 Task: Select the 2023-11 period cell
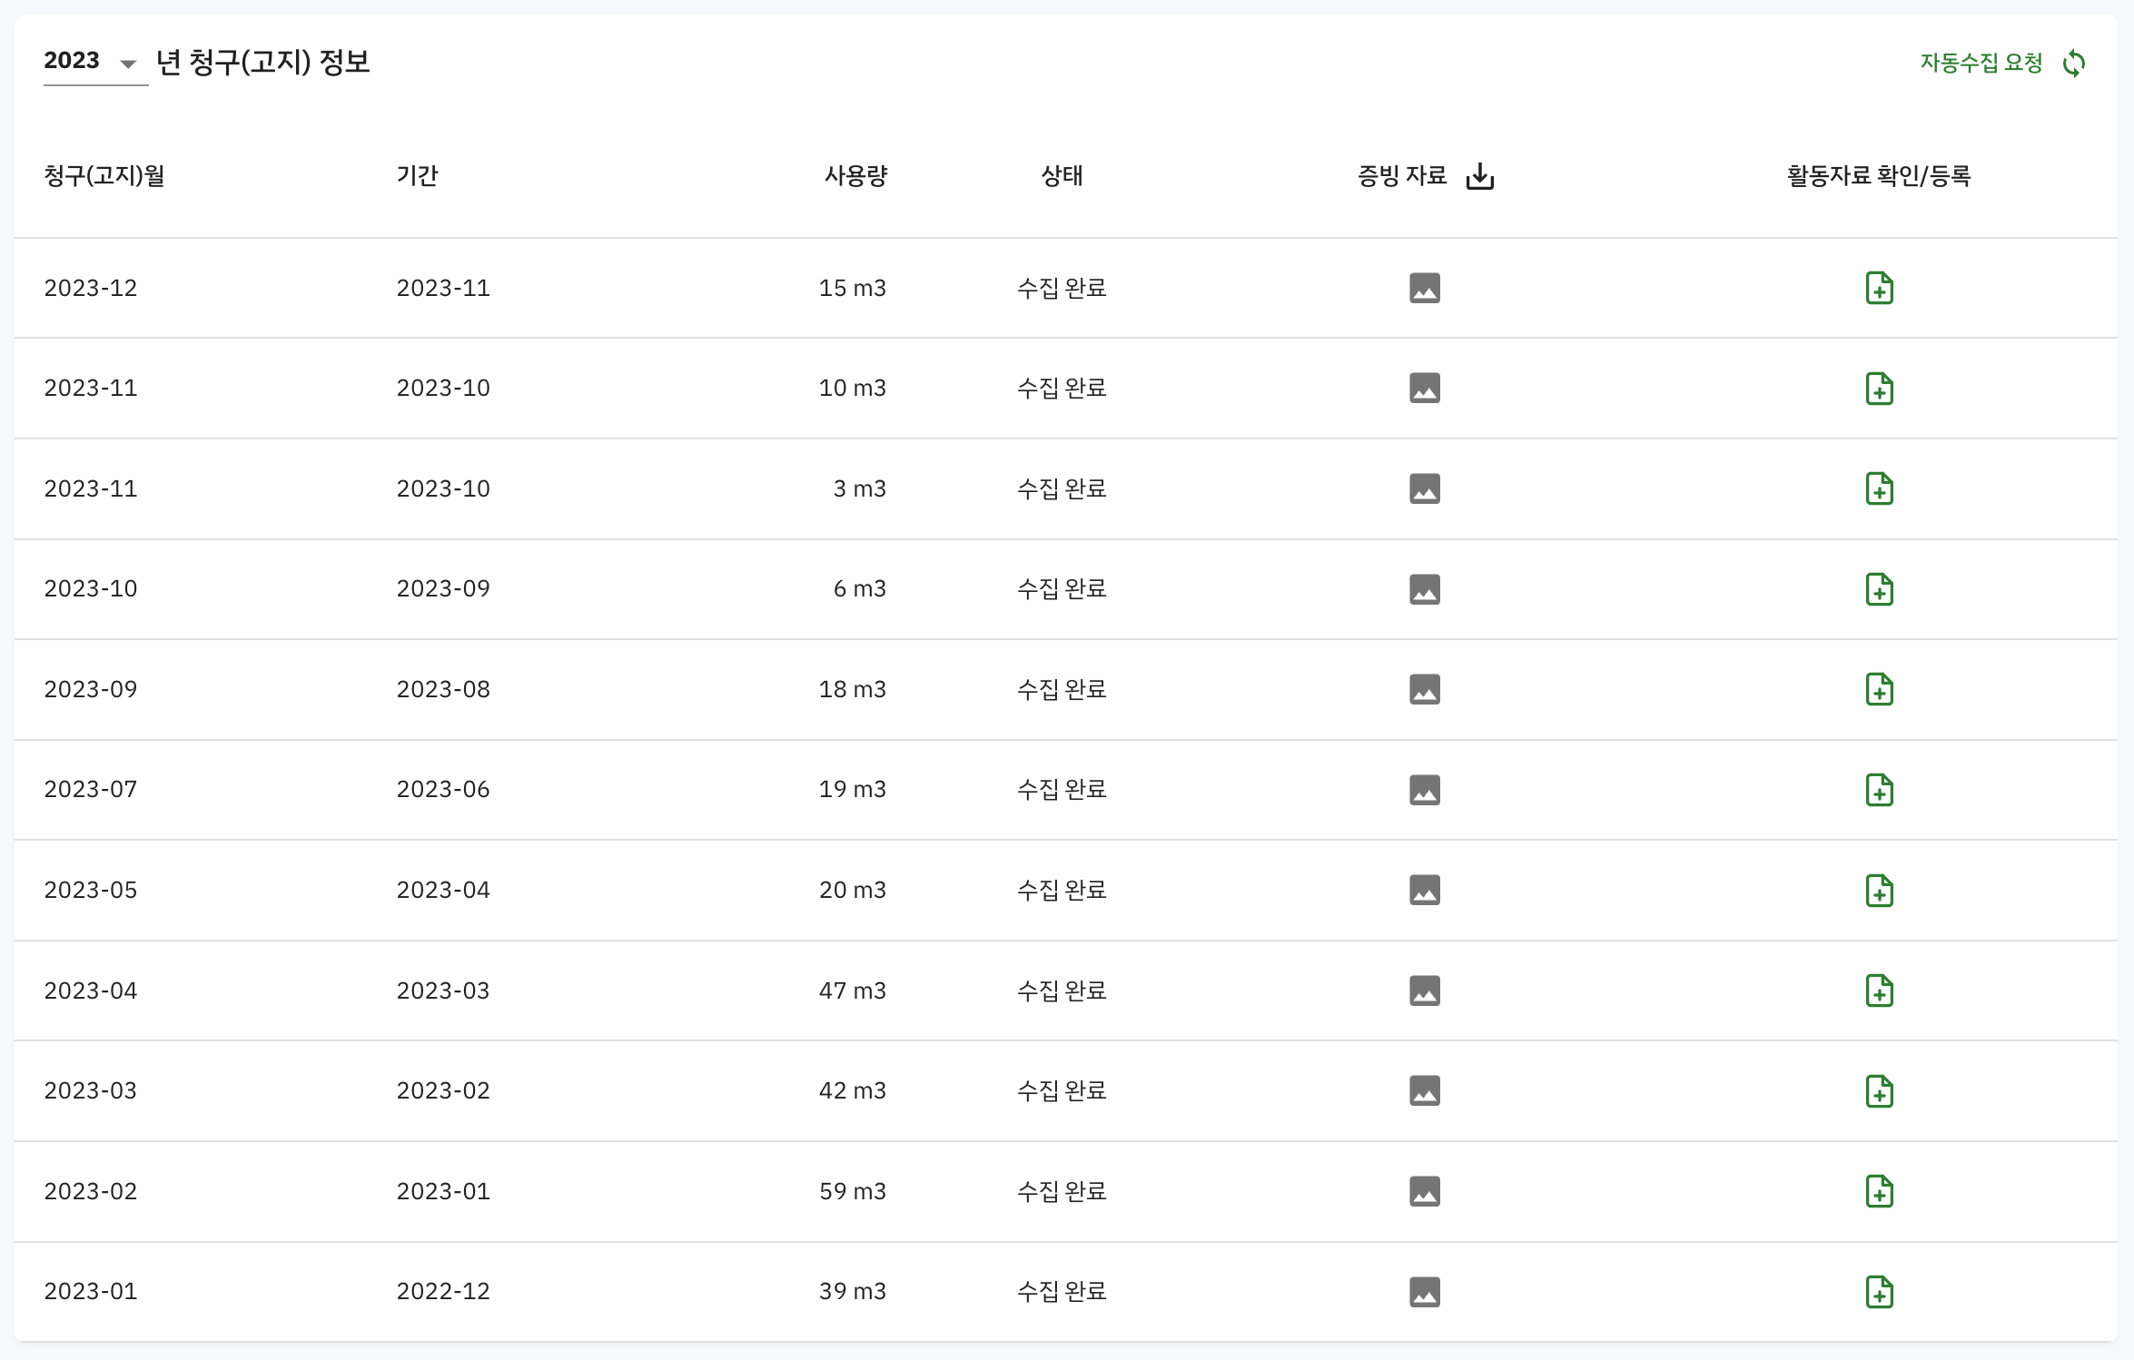tap(443, 289)
